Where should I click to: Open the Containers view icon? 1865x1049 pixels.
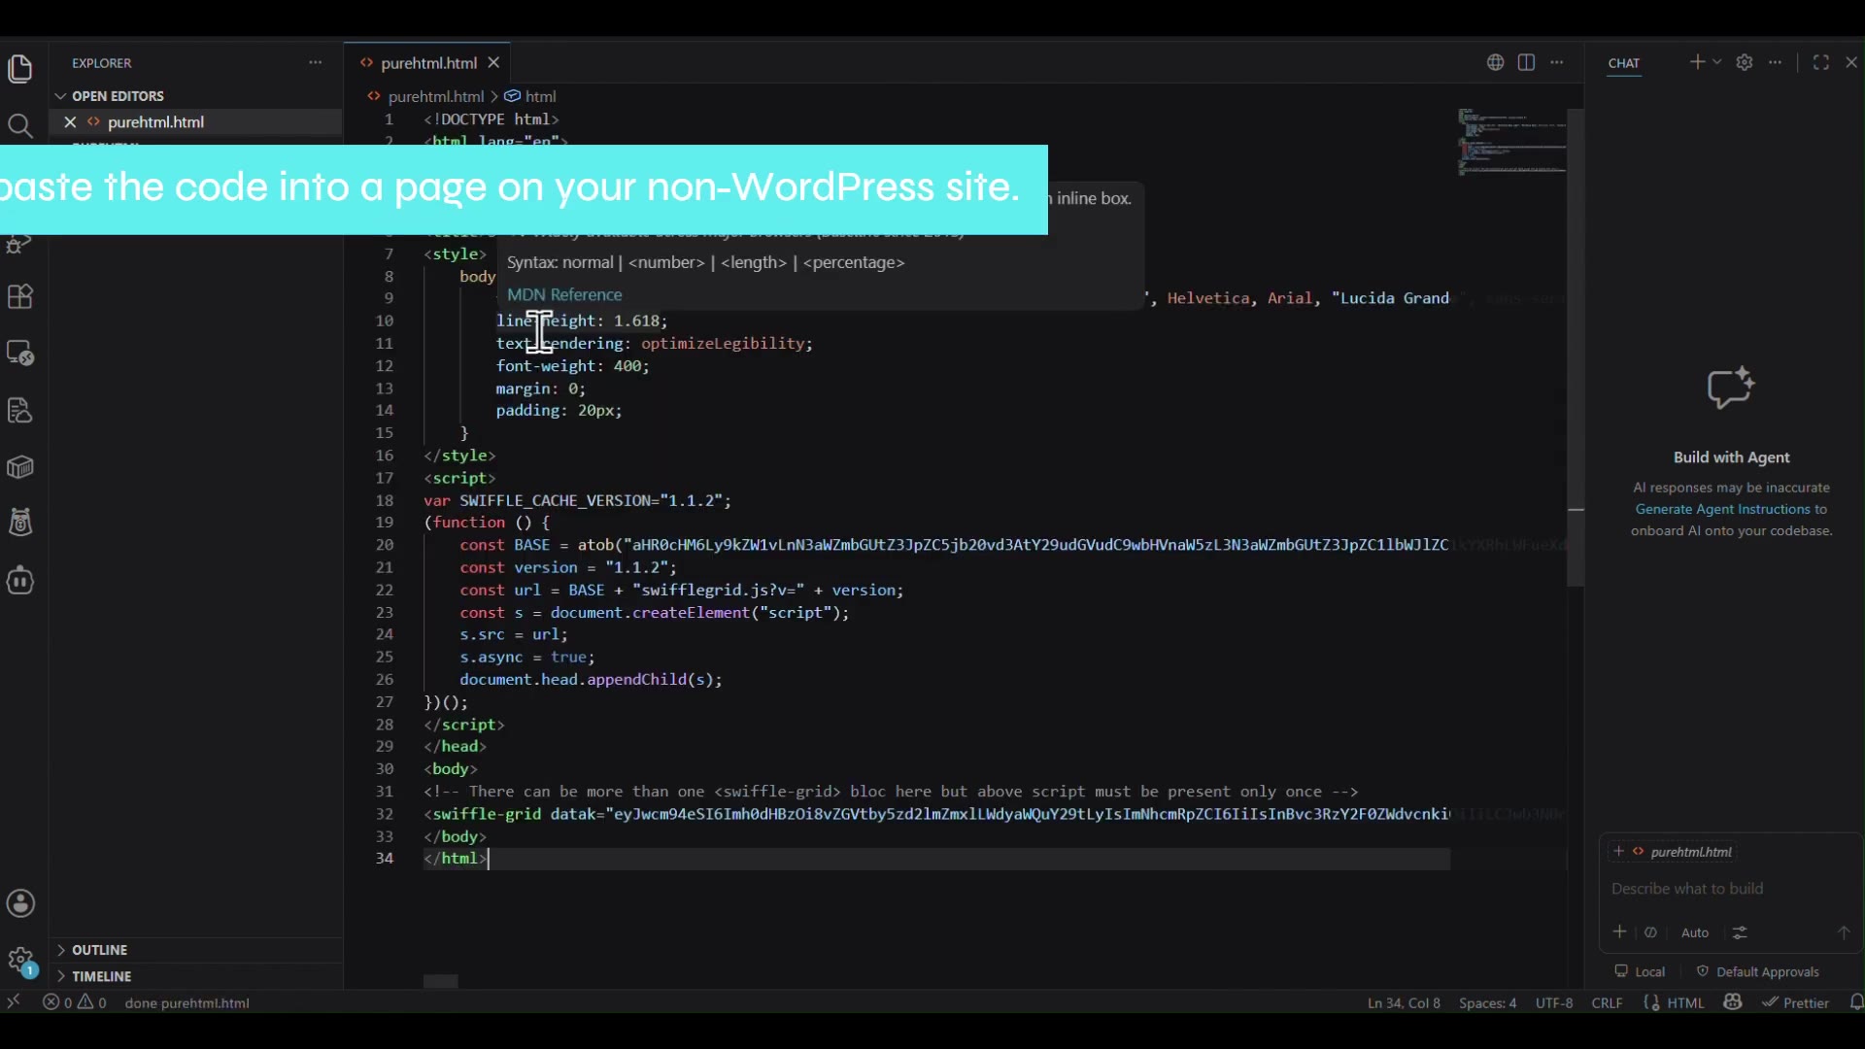click(20, 467)
